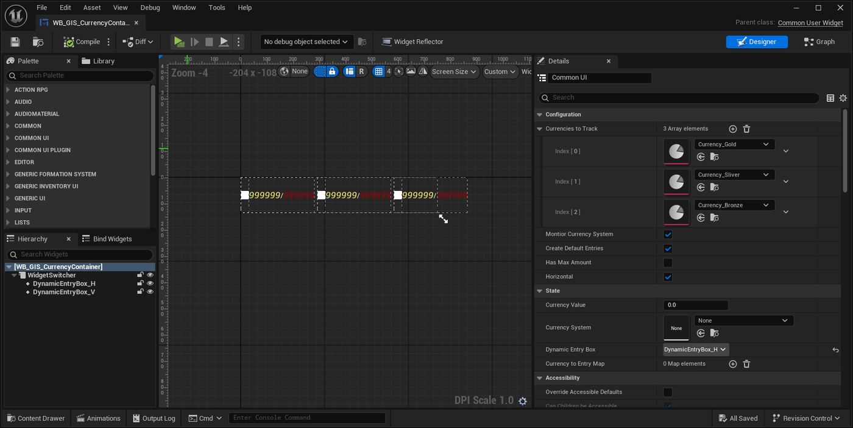
Task: Click the zoom-to-fit icon in viewport toolbar
Action: (399, 71)
